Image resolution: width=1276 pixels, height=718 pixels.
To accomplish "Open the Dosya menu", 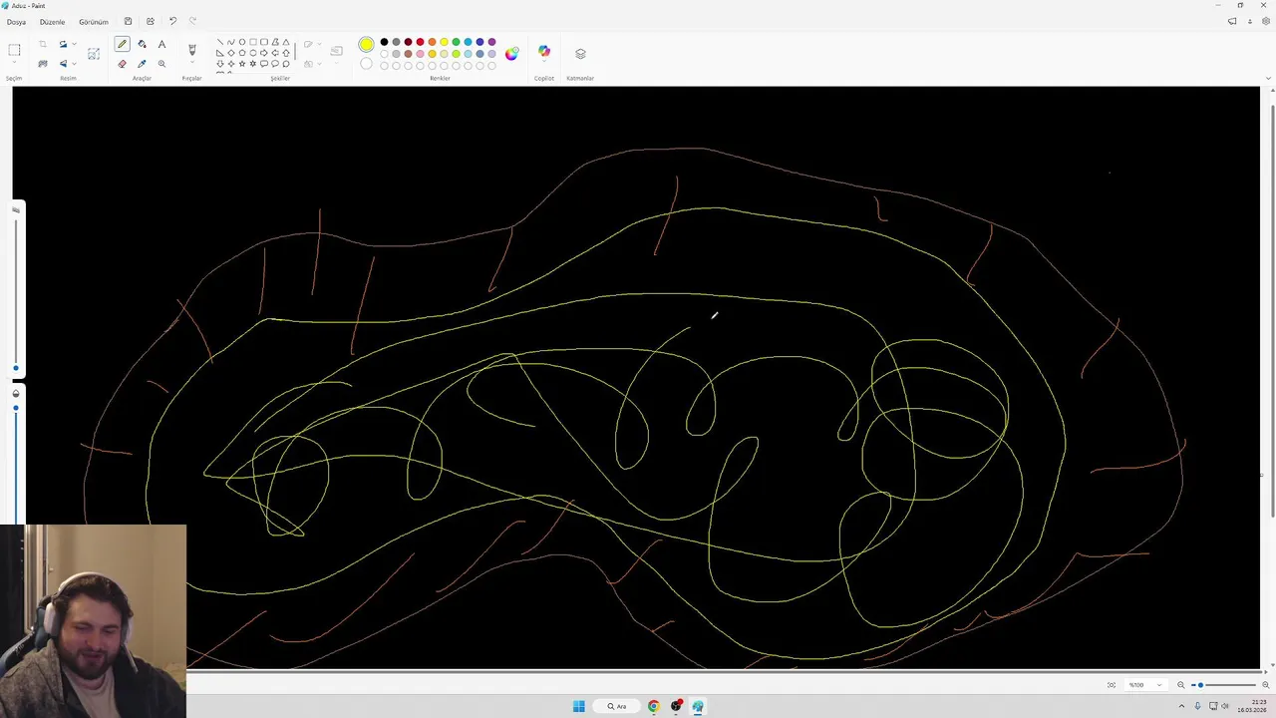I will pos(16,21).
